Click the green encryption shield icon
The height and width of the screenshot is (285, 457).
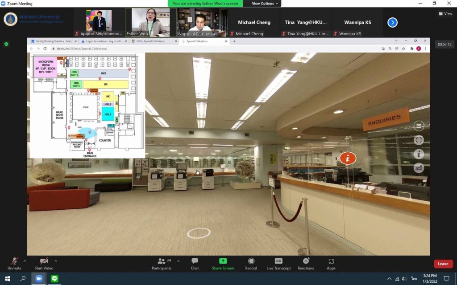6,44
